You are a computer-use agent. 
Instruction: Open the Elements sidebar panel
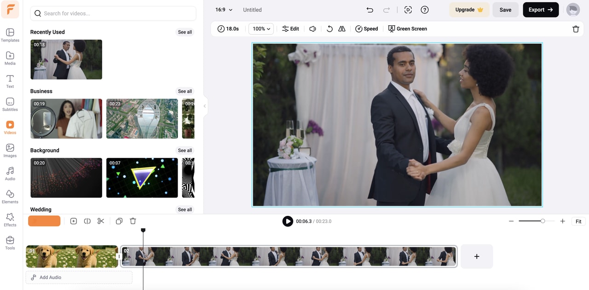point(10,197)
